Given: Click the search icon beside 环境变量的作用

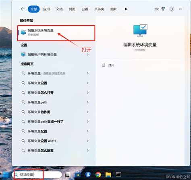Looking at the screenshot, I should (23, 112).
